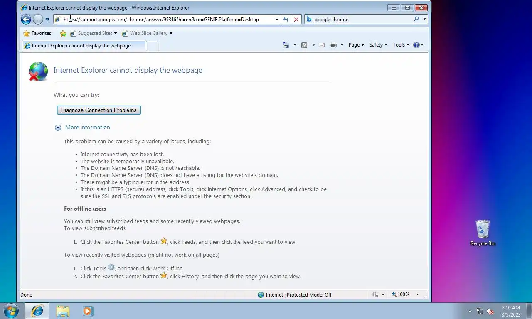Click Internet Explorer taskbar icon
Screen dimensions: 532x319
click(x=37, y=311)
